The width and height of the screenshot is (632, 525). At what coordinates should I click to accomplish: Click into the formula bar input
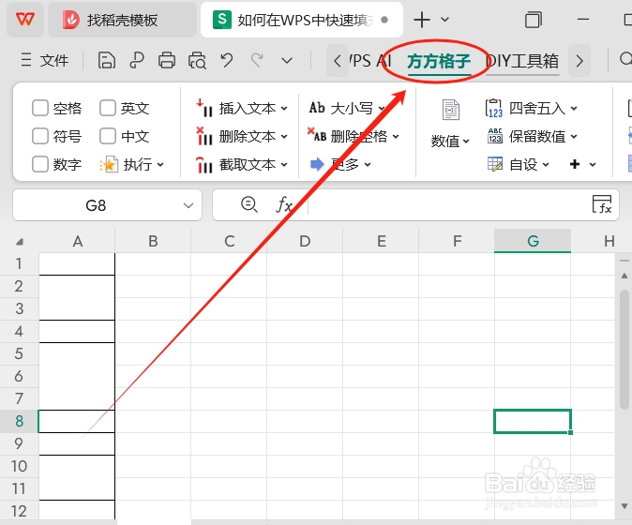(447, 205)
